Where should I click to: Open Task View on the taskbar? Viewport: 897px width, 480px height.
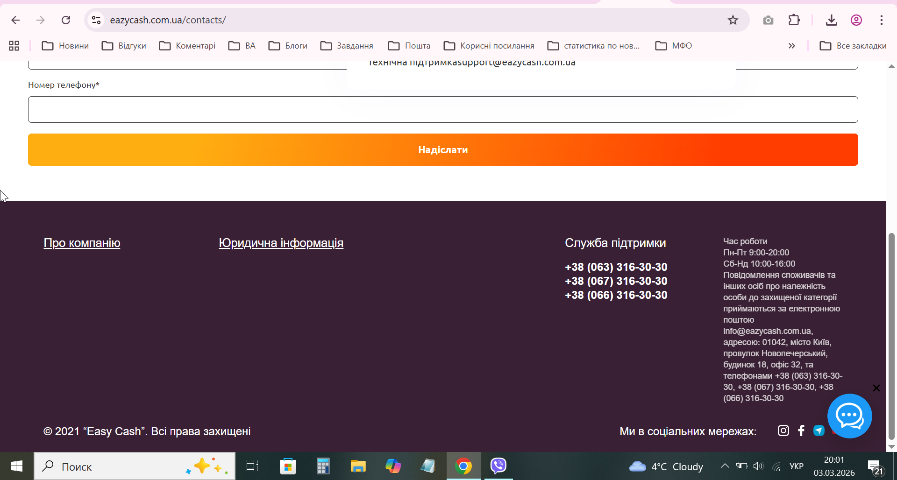point(252,466)
